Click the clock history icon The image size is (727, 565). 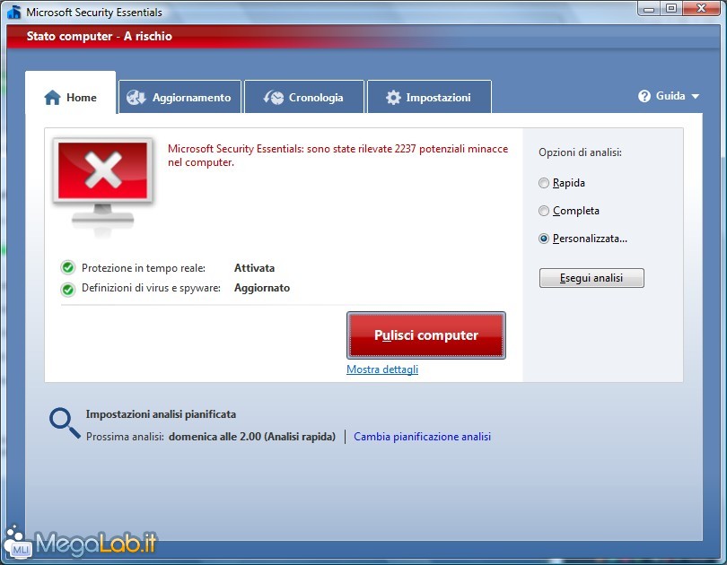274,97
